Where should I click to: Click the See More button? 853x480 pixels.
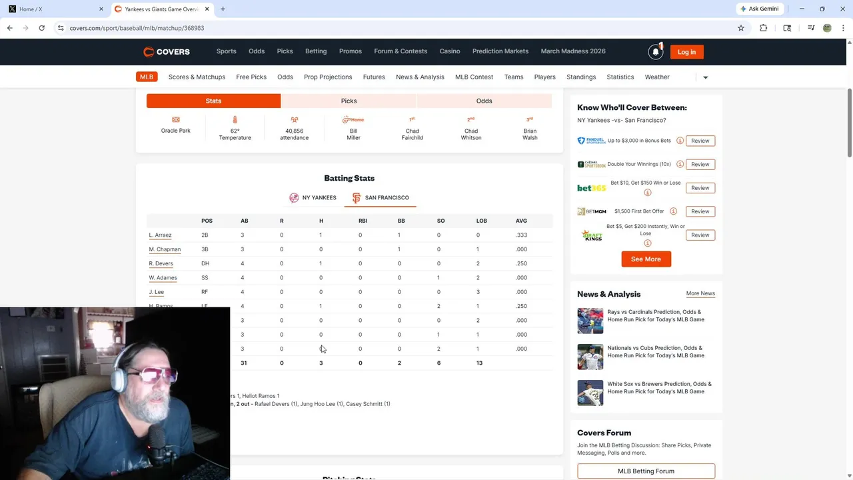646,259
